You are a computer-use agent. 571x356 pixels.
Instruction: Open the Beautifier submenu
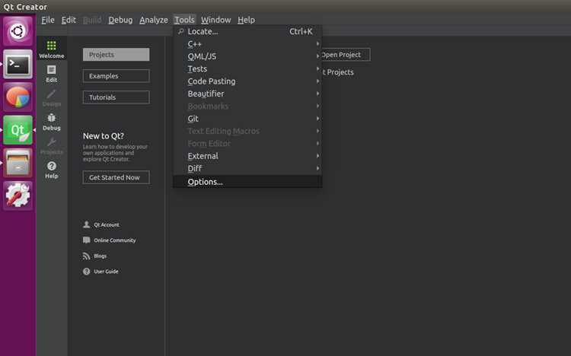tap(247, 94)
